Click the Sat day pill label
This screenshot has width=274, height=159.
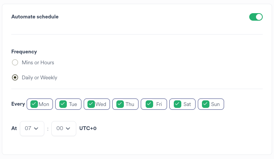(187, 104)
